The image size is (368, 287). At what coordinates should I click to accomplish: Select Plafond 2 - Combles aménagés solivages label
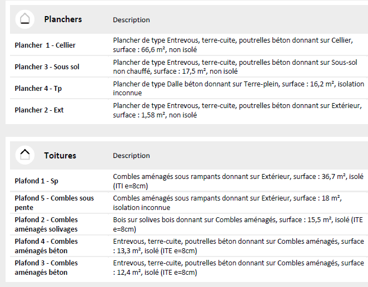pyautogui.click(x=46, y=224)
